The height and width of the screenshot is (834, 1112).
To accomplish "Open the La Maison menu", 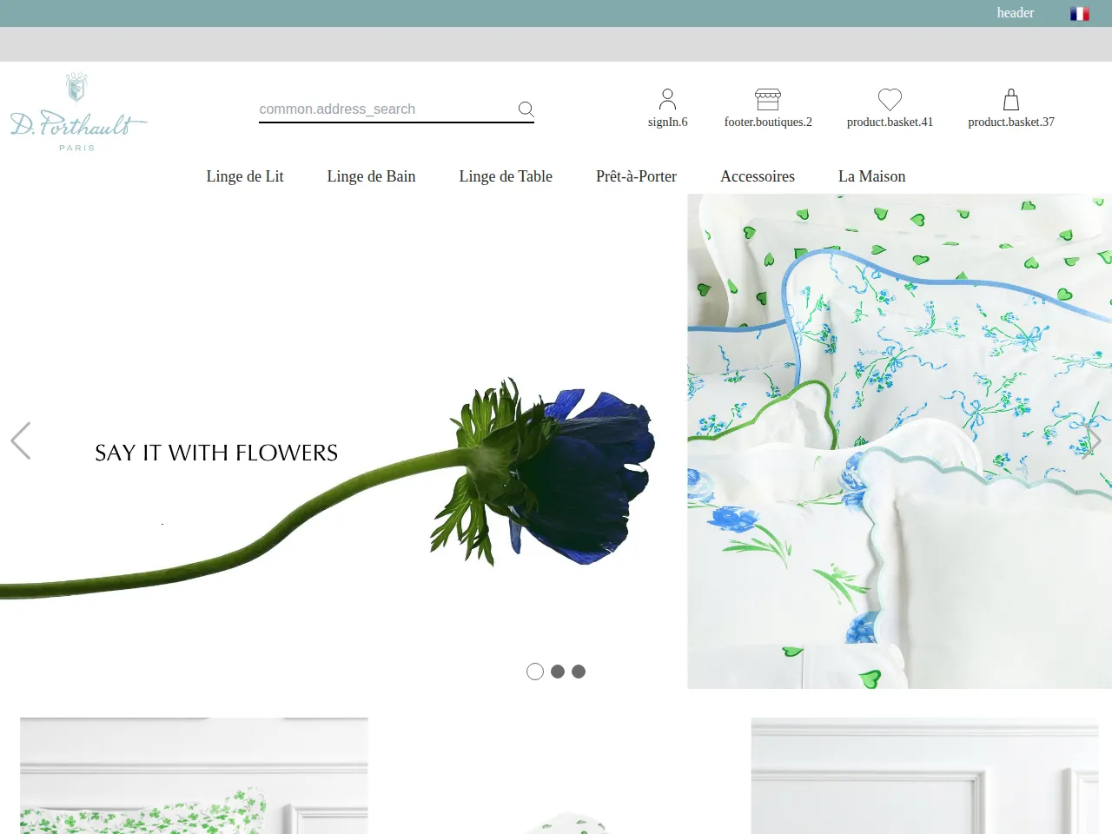I will [871, 176].
